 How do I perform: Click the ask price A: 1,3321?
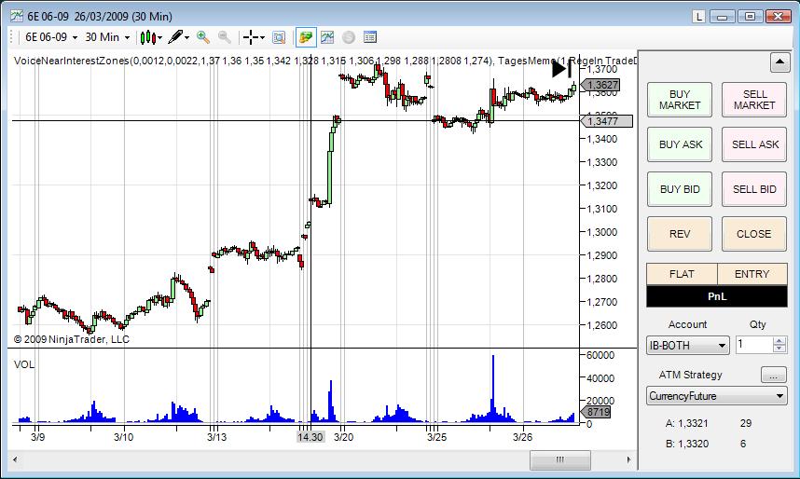click(687, 423)
